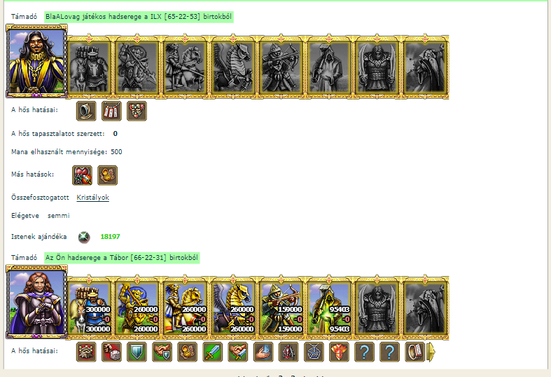Viewport: 551px width, 377px height.
Task: Click the fist and dice hero effect icon
Action: (111, 352)
